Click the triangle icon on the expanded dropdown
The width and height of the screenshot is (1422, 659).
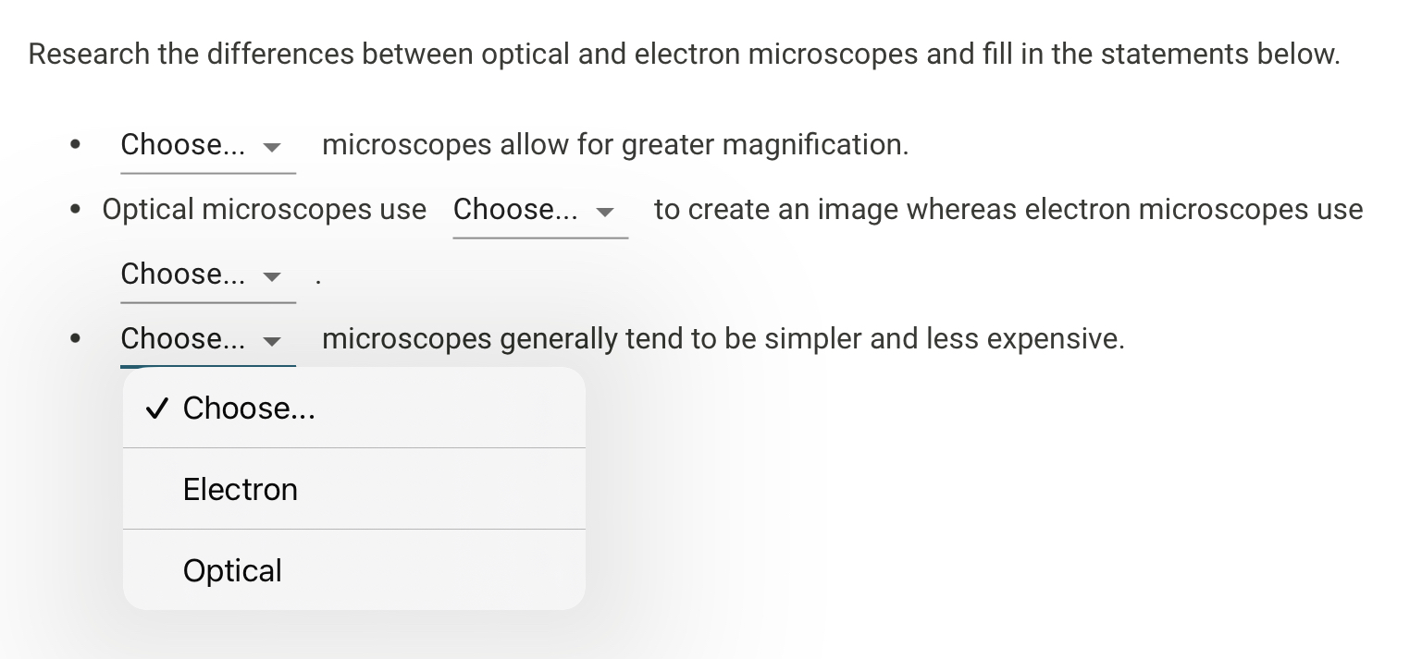coord(273,341)
